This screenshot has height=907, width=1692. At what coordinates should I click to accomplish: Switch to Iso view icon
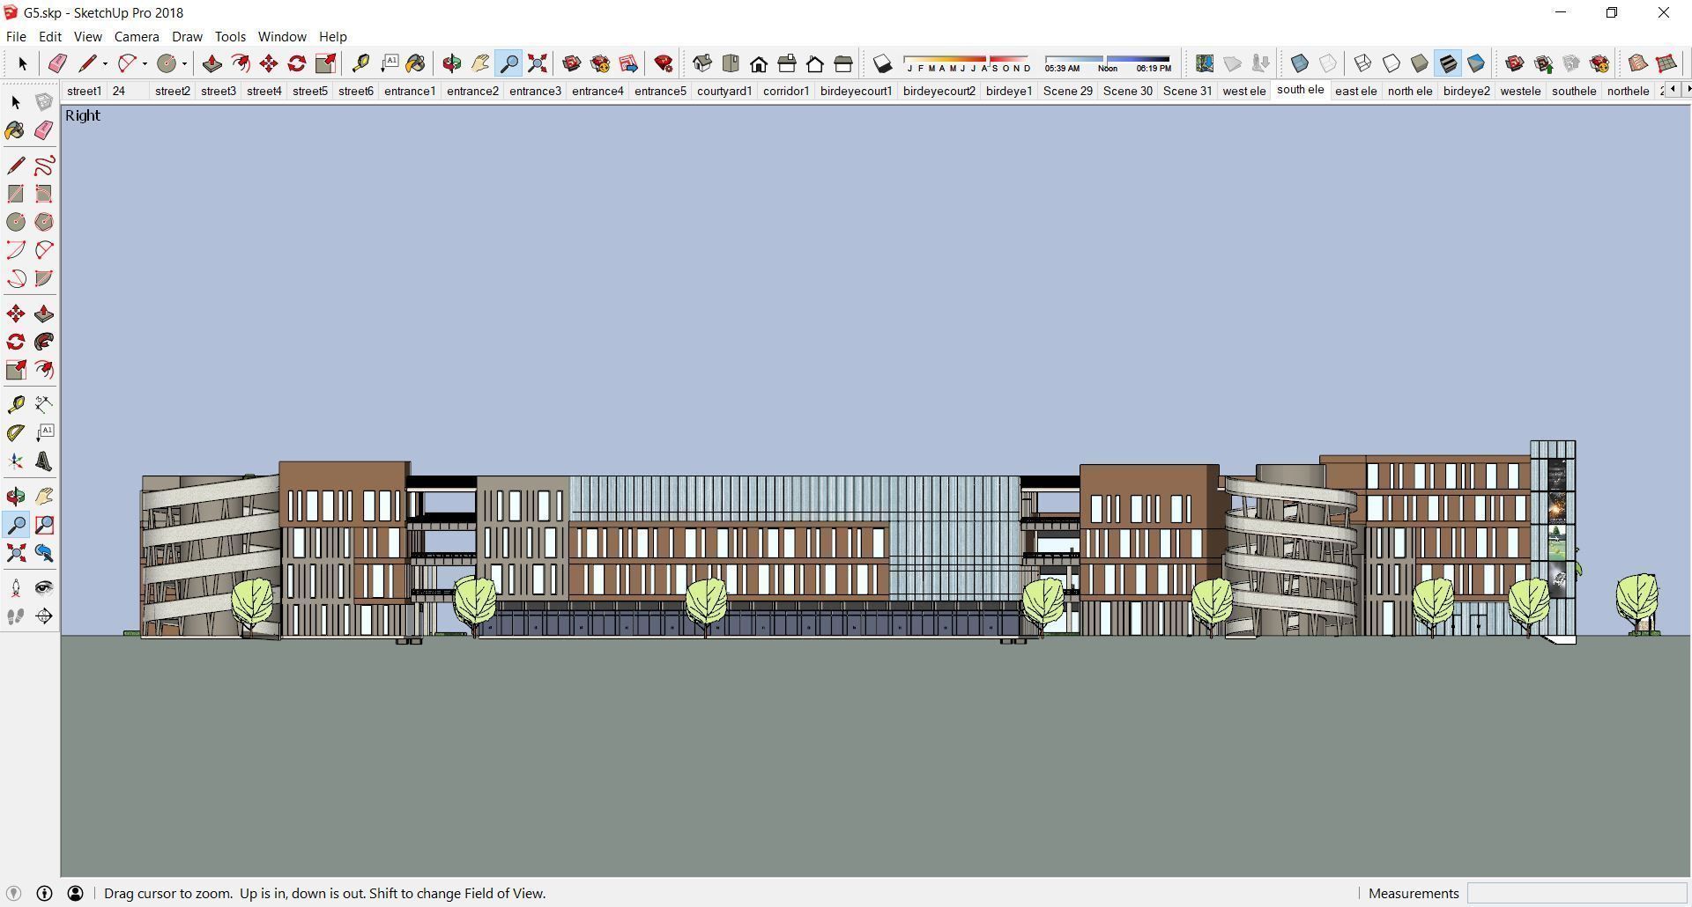point(702,63)
